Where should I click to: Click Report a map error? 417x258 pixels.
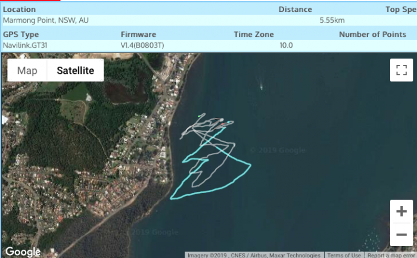pos(391,255)
